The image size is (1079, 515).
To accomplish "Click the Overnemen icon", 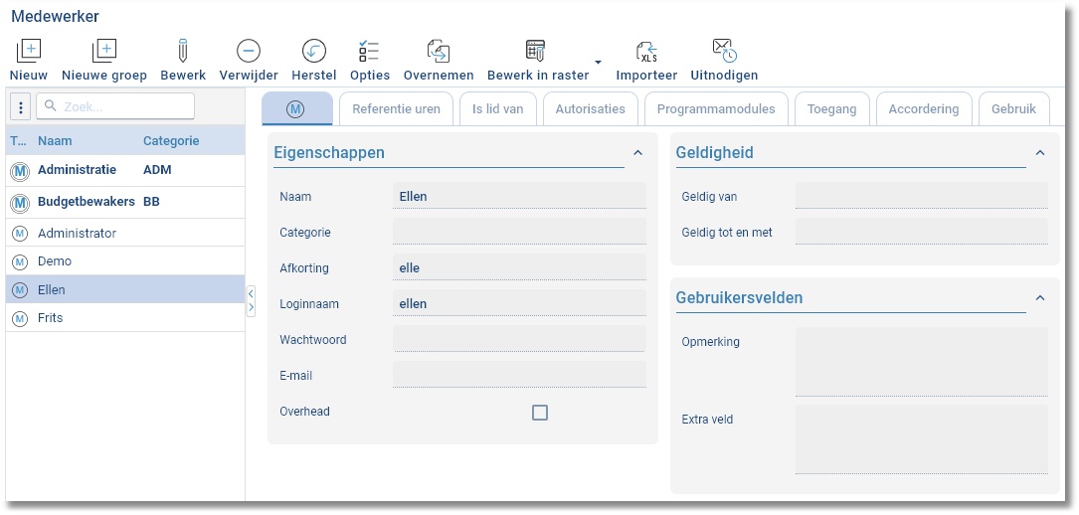I will click(x=438, y=51).
